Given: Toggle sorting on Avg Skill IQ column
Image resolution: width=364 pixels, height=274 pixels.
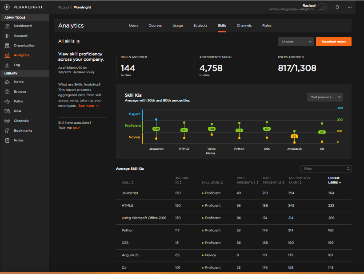Looking at the screenshot, I should tap(179, 180).
